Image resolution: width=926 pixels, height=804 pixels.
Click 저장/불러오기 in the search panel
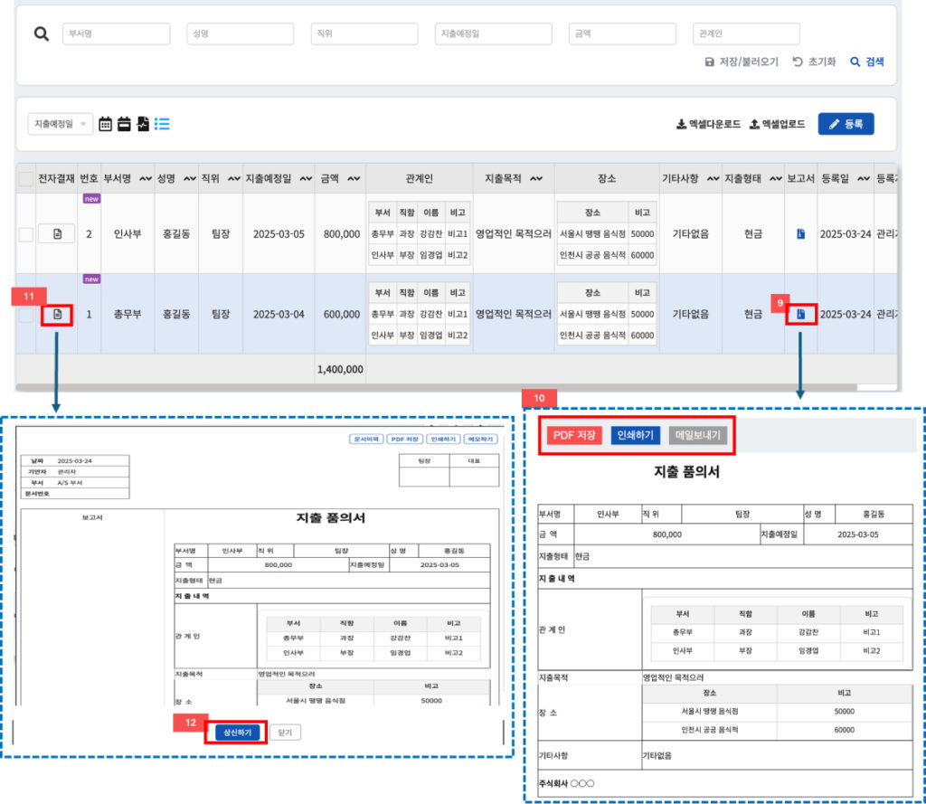coord(741,61)
